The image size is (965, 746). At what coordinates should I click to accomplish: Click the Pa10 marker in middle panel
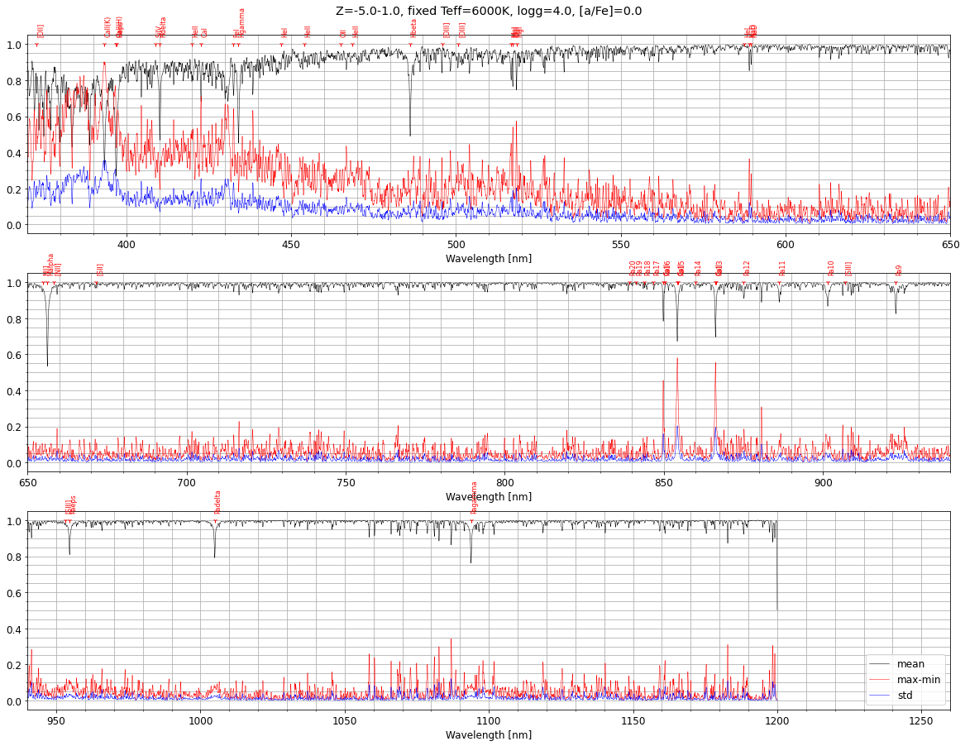click(831, 268)
